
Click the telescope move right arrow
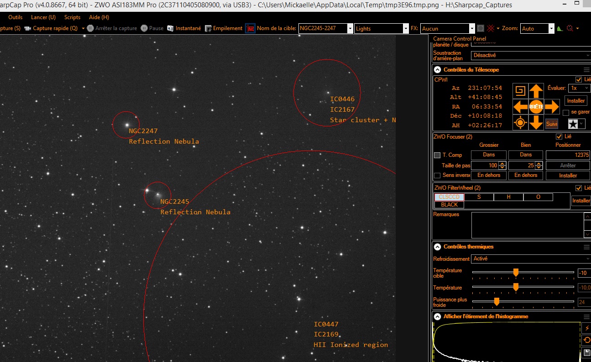pos(552,107)
